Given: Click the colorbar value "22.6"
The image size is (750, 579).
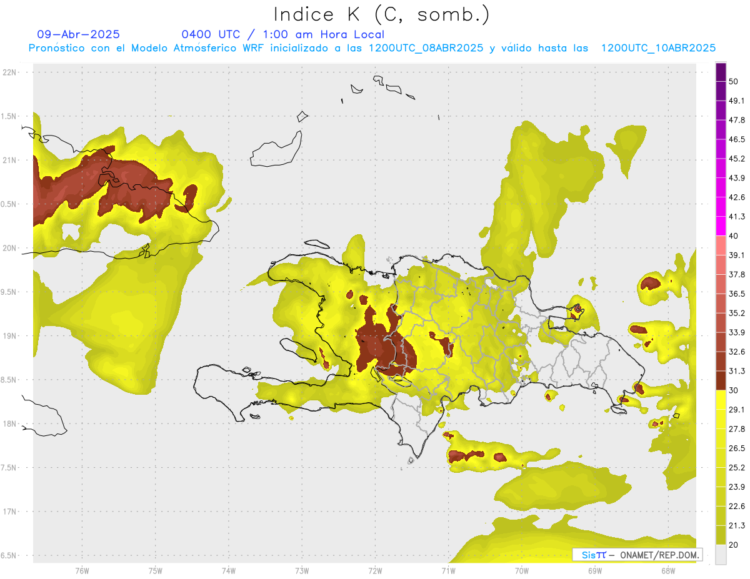Looking at the screenshot, I should coord(736,507).
